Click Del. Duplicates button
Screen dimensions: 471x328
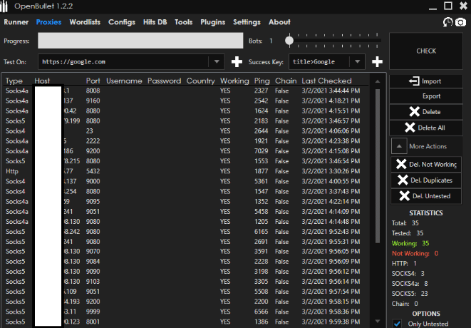pos(425,180)
